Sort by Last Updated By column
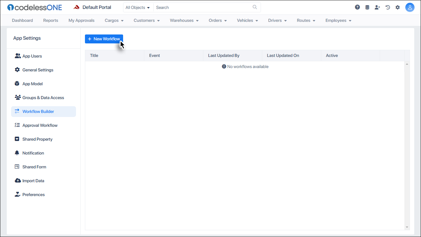Screen dimensions: 421x237 [x=233, y=55]
